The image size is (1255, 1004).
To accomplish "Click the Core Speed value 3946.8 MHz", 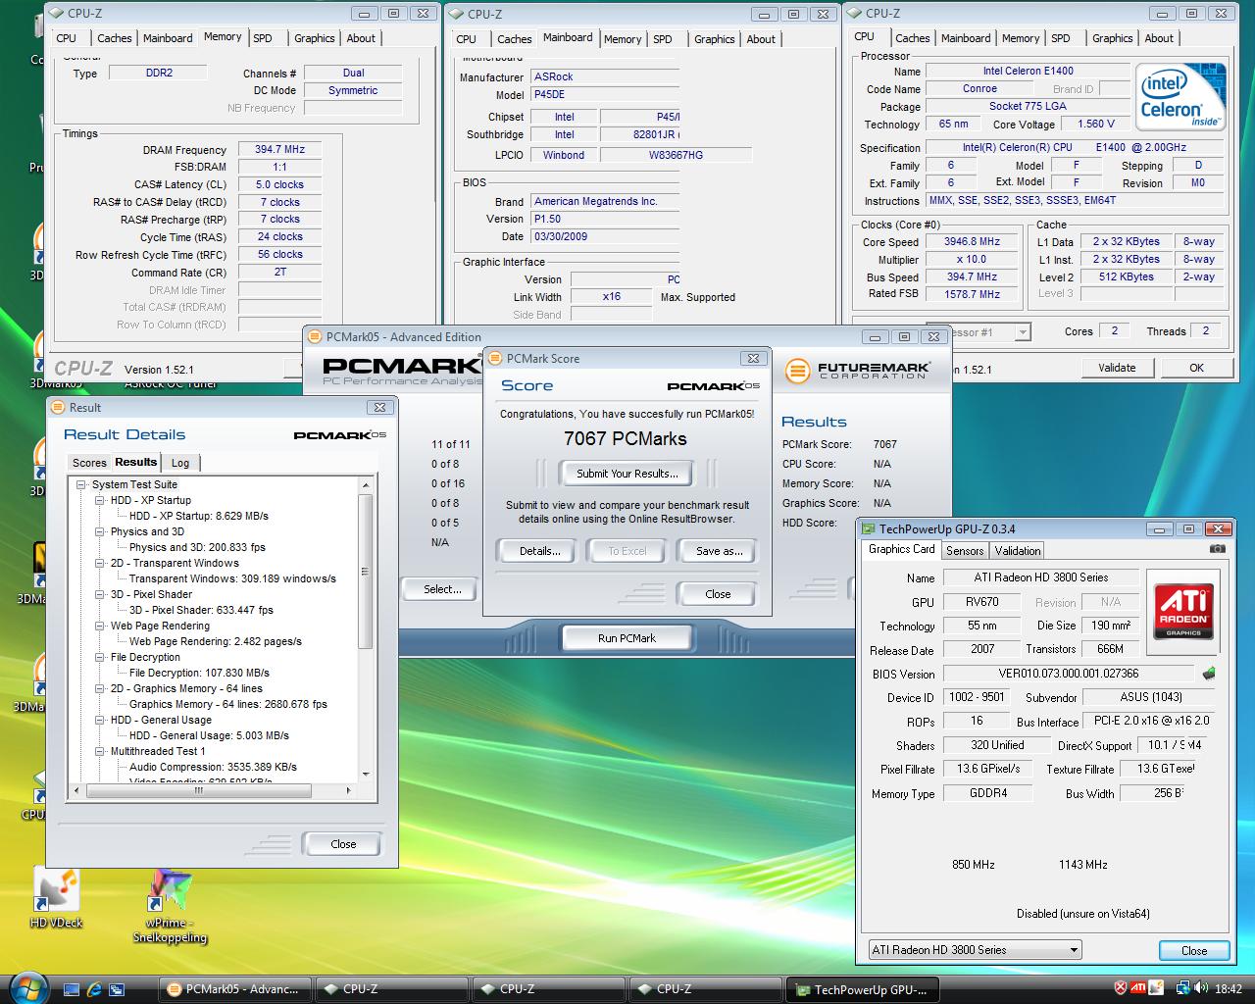I will click(x=972, y=242).
